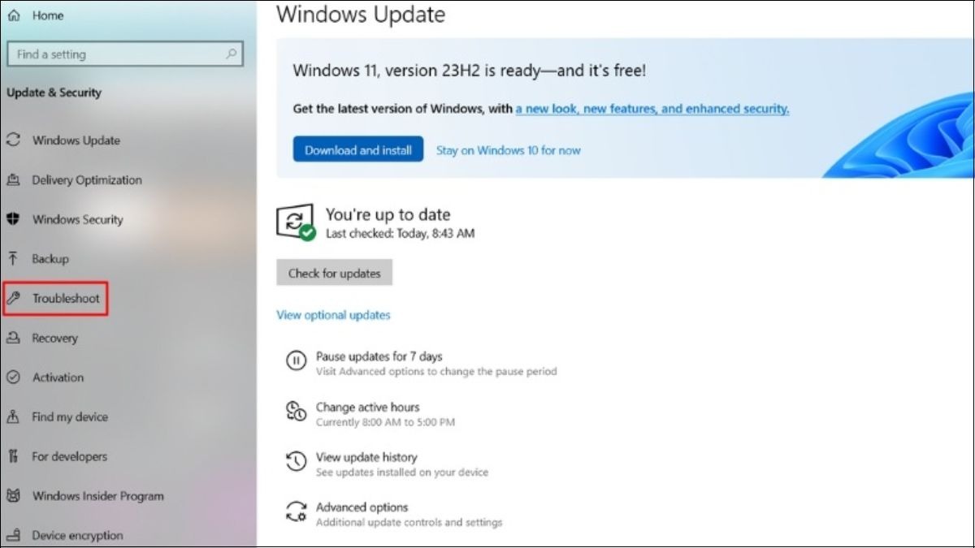The height and width of the screenshot is (548, 975).
Task: Click the See updates installed on your device text
Action: click(x=402, y=472)
